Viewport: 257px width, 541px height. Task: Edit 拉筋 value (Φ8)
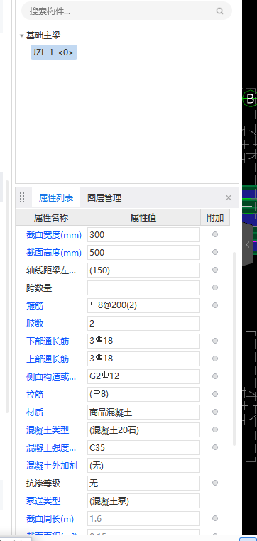coord(143,394)
